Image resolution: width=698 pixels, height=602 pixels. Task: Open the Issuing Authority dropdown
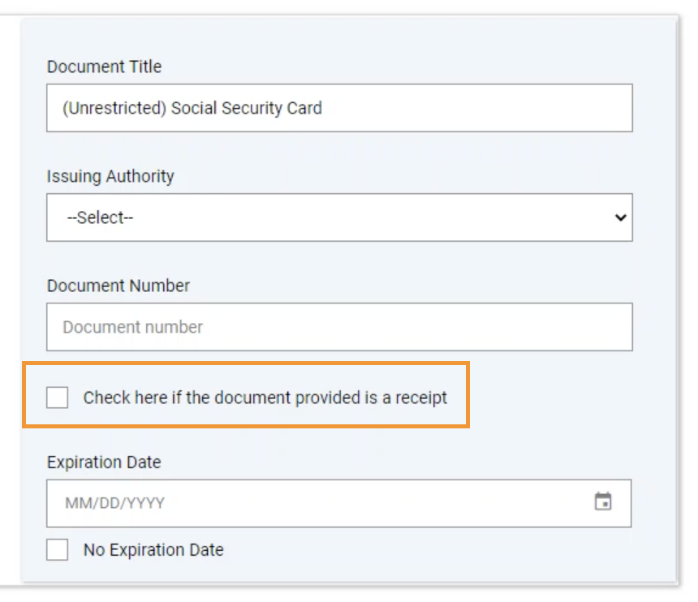click(x=339, y=217)
